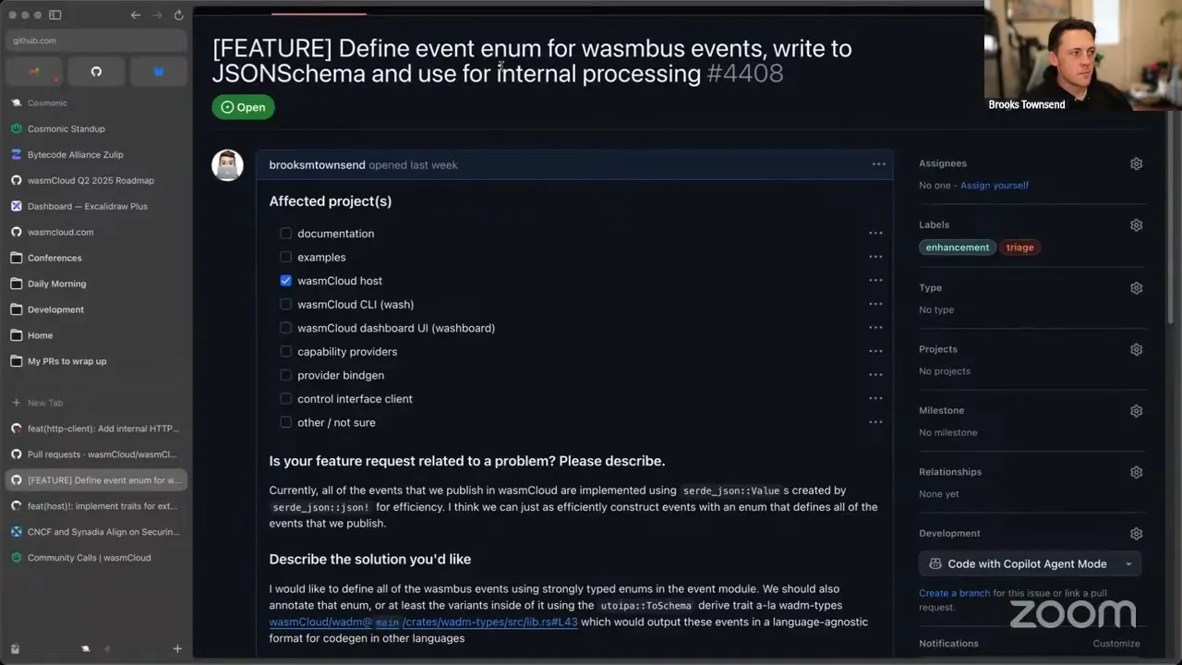Click the Assign yourself link
The height and width of the screenshot is (665, 1182).
995,186
